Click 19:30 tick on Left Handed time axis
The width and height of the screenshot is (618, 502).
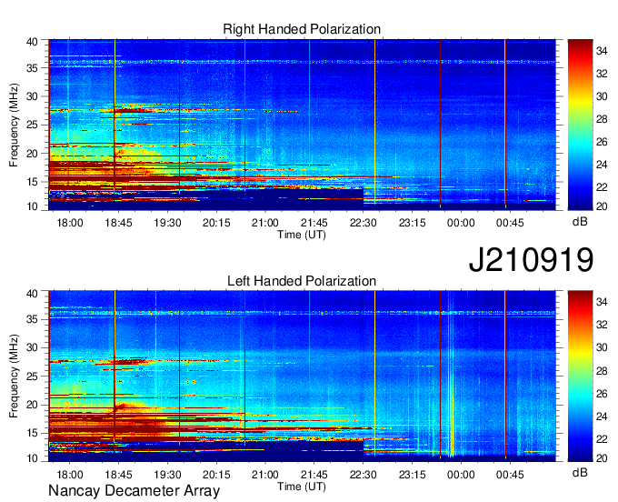coord(167,475)
